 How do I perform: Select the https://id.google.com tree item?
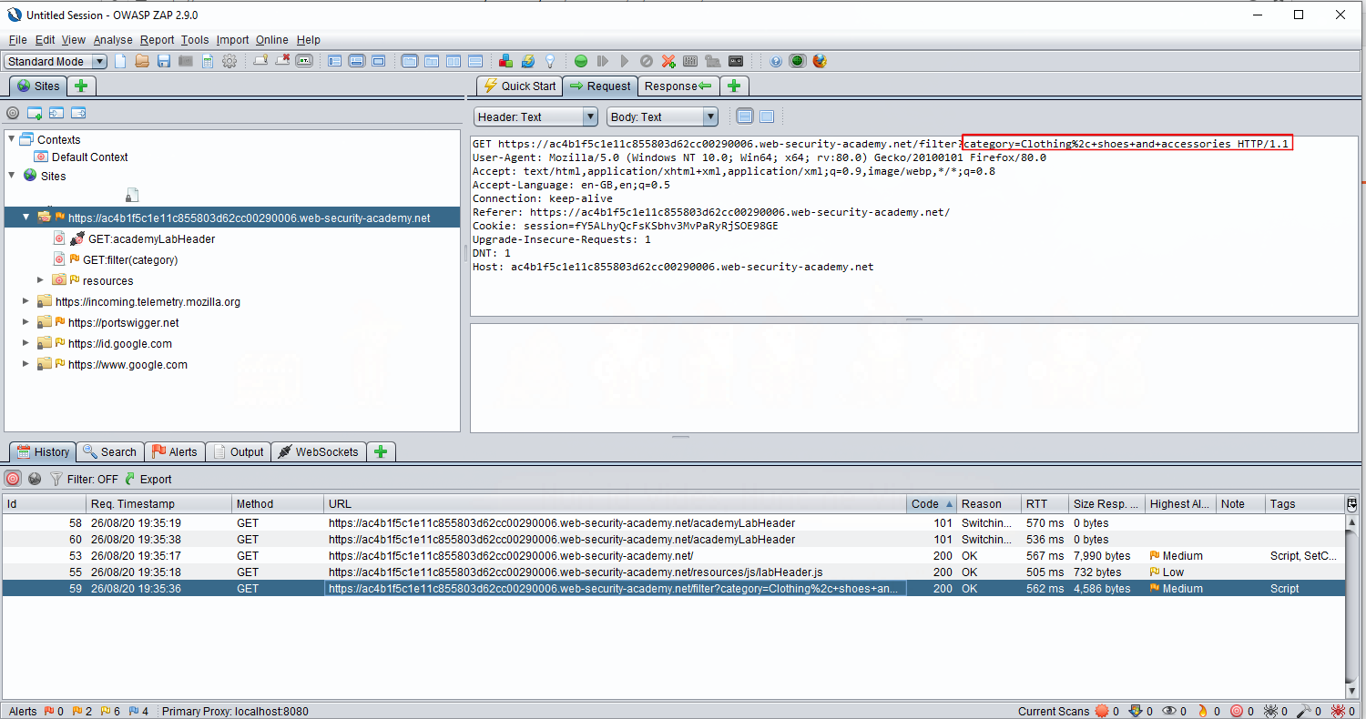point(119,343)
